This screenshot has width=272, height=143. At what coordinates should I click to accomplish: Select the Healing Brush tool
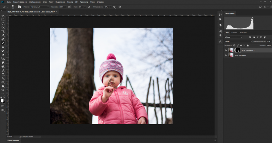point(3,39)
